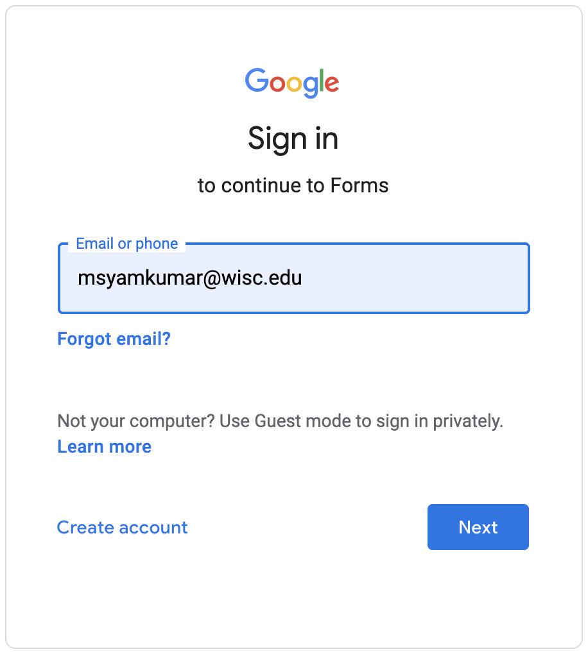Open the "Learn more" link

(x=105, y=446)
